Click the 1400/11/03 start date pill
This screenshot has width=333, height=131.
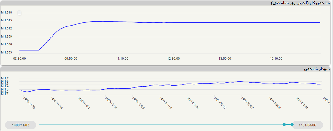(x=21, y=125)
